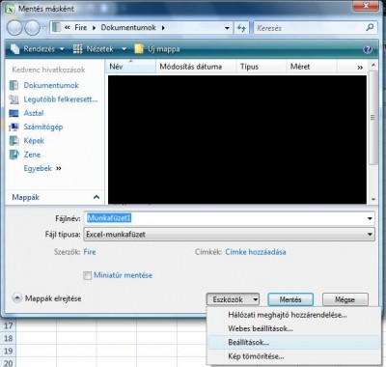
Task: Expand the address bar history dropdown
Action: pyautogui.click(x=227, y=28)
